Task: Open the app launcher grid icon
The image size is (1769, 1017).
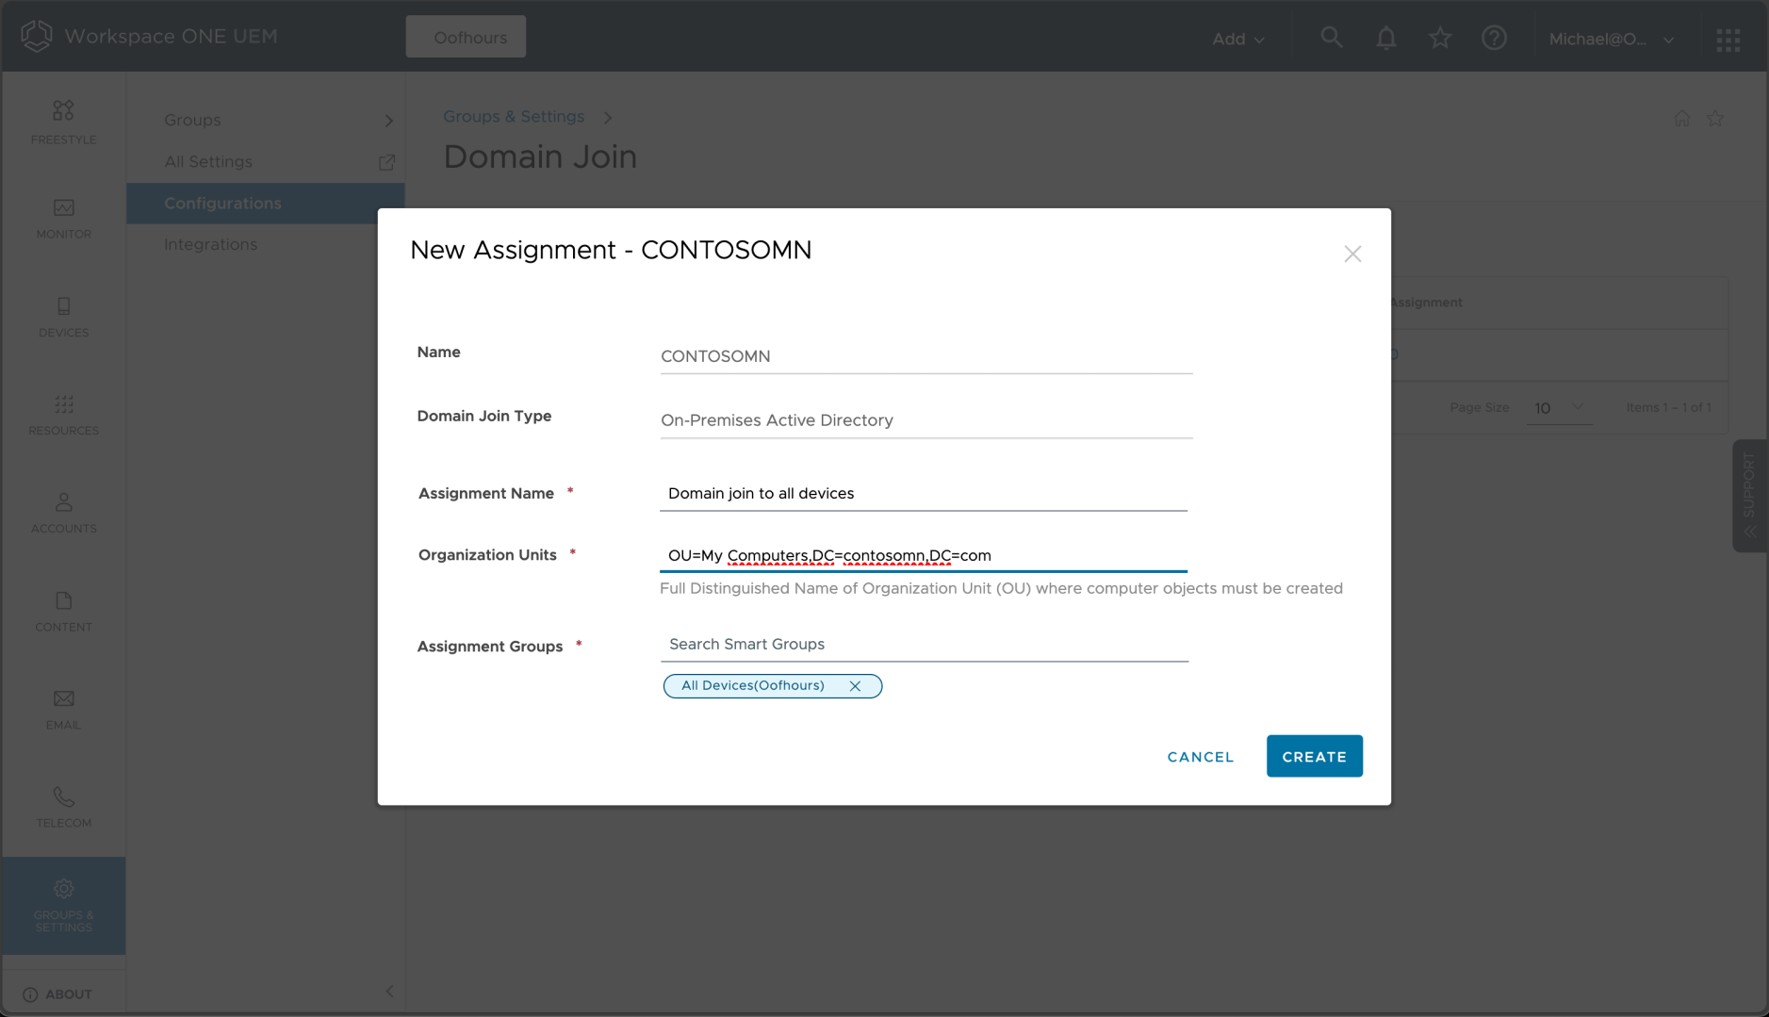Action: pyautogui.click(x=1728, y=40)
